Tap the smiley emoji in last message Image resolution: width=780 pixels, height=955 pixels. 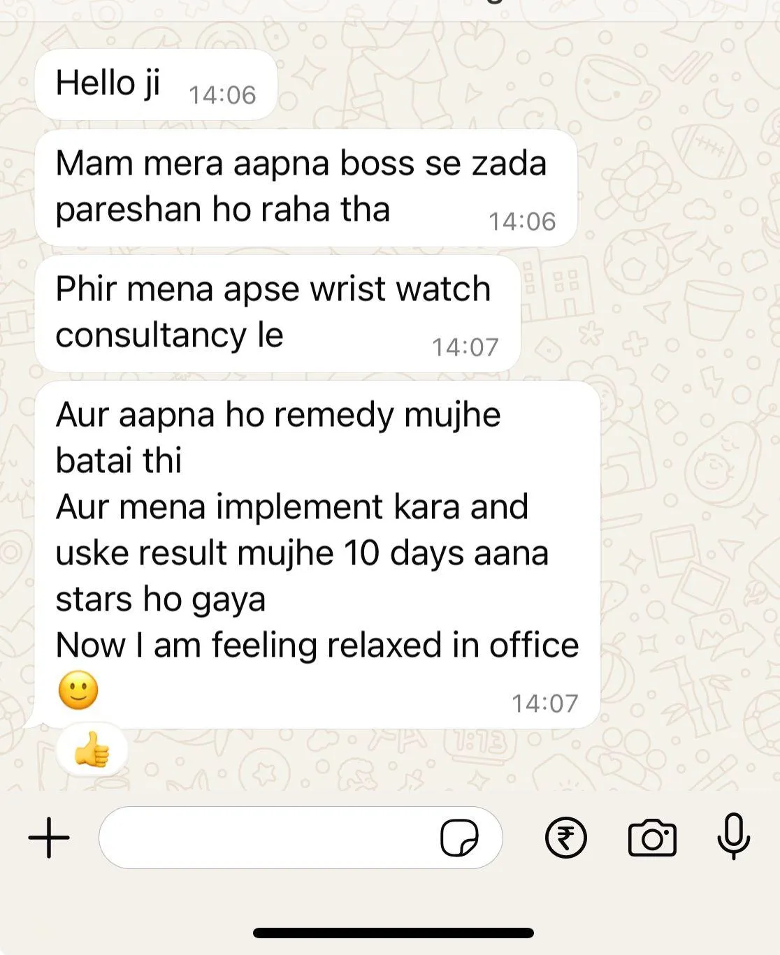[x=78, y=690]
